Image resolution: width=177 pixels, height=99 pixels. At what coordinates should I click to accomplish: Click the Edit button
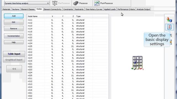[x=14, y=22]
